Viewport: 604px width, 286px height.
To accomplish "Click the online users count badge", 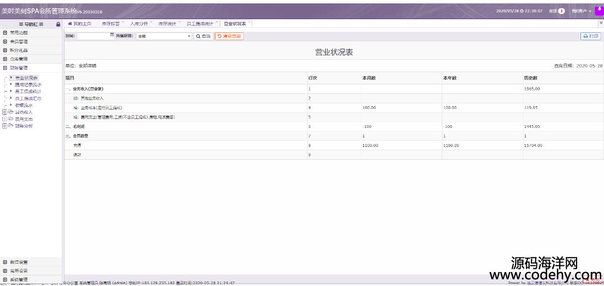I will coord(561,11).
